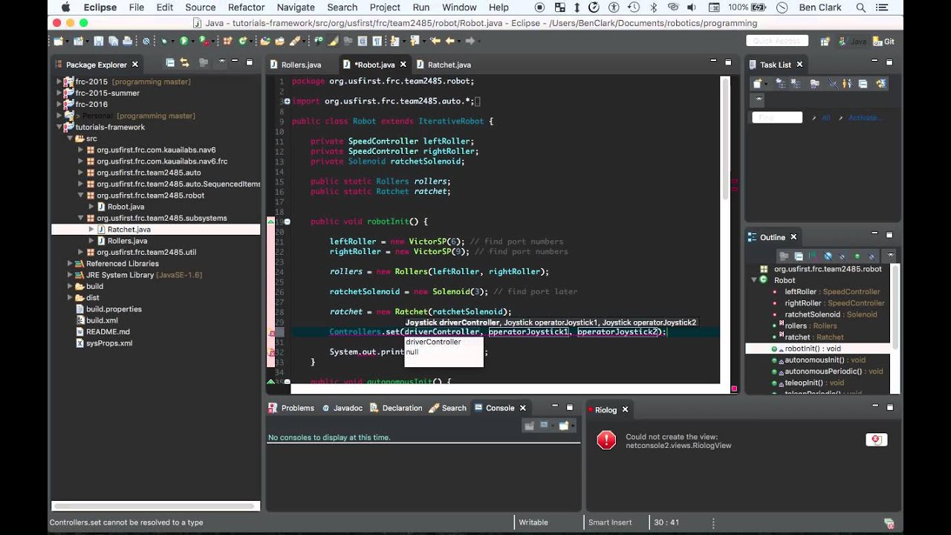Viewport: 951px width, 535px height.
Task: Click the green Run button in toolbar
Action: [184, 41]
